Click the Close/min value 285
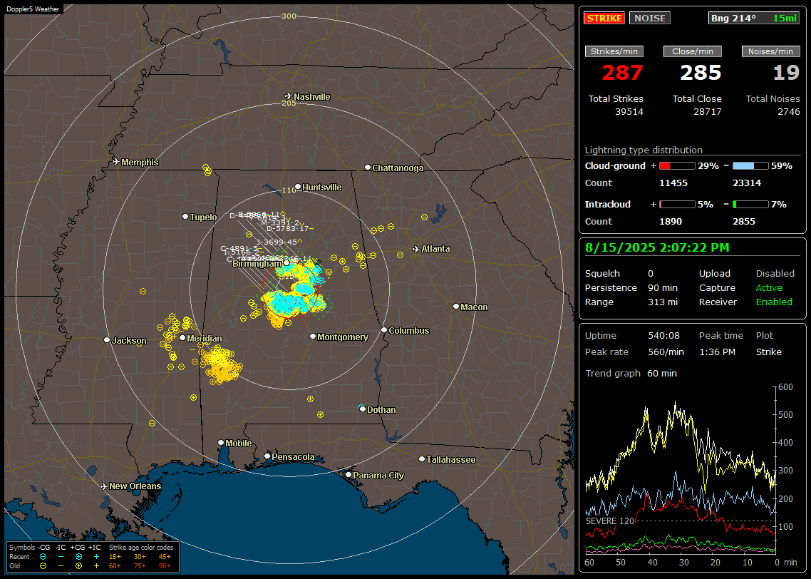This screenshot has height=579, width=811. pos(701,73)
